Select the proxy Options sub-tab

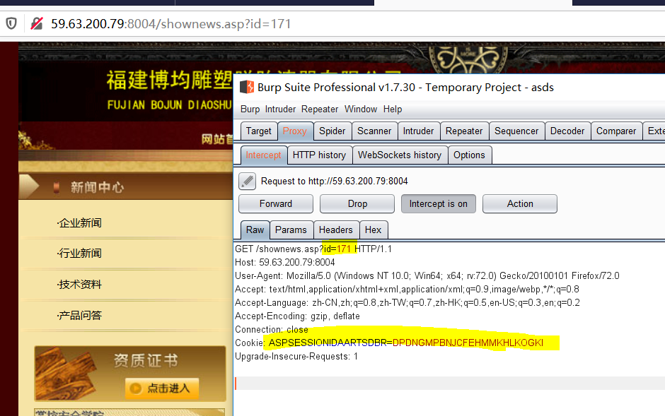click(x=470, y=155)
